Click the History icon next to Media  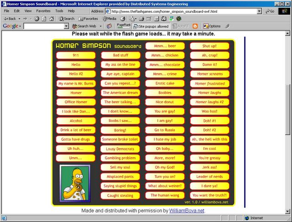tap(123, 19)
